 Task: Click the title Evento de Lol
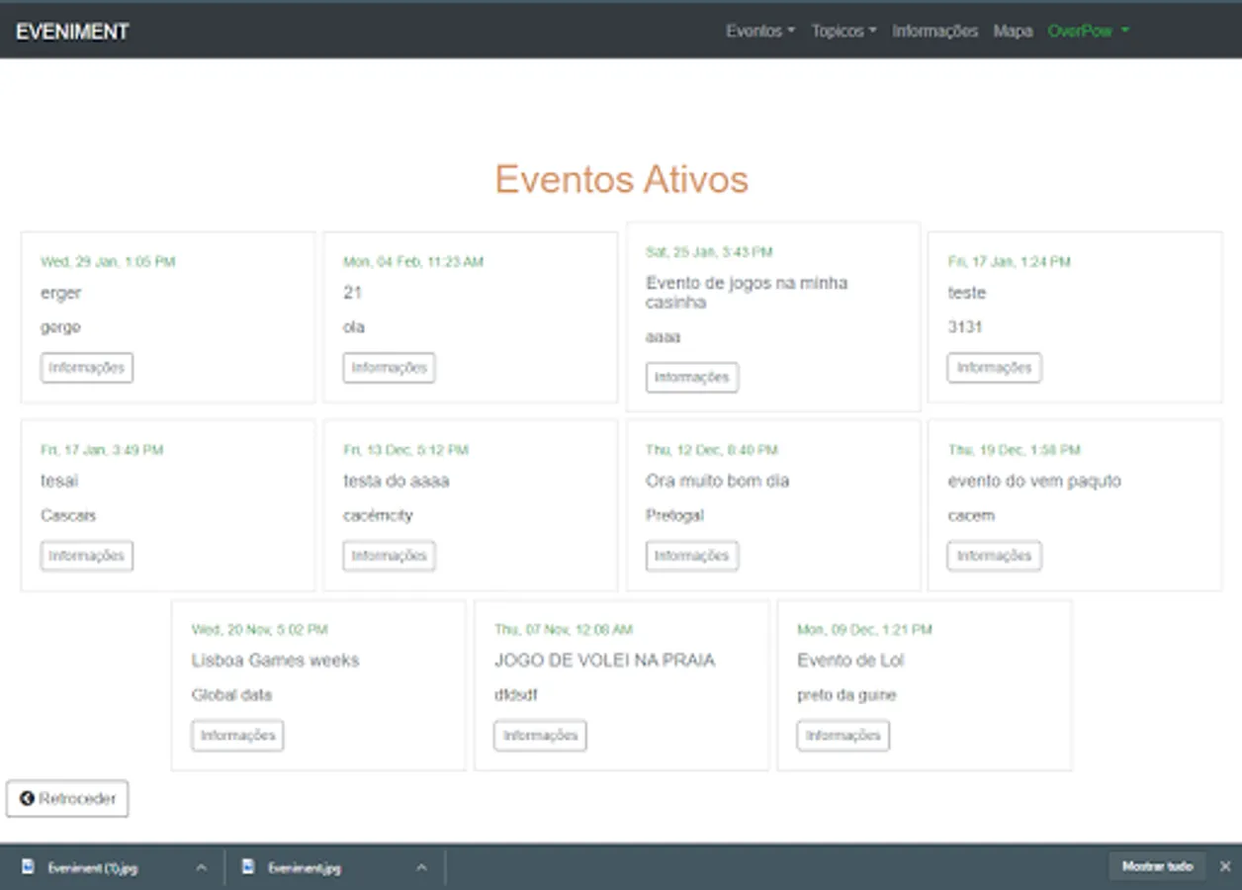click(850, 661)
